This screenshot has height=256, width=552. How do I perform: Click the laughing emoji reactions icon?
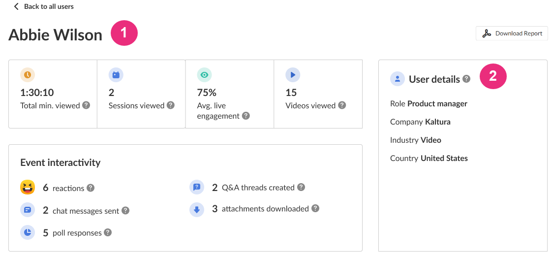tap(28, 188)
